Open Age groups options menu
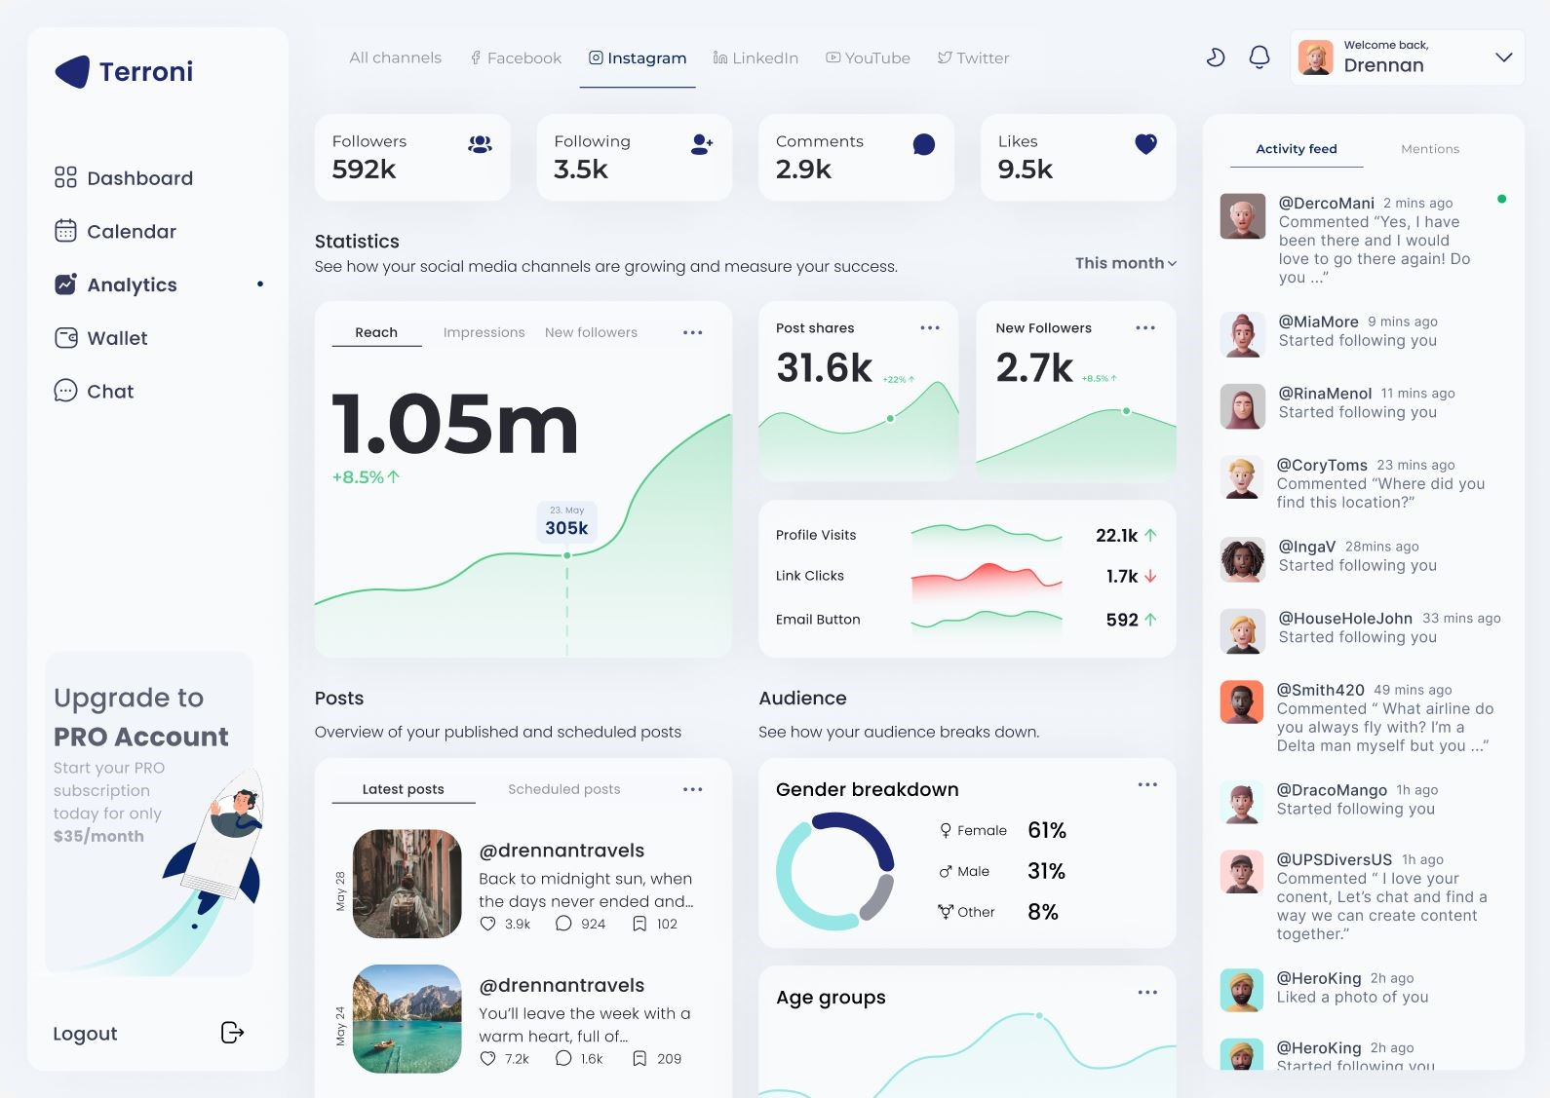1550x1098 pixels. pos(1147,992)
